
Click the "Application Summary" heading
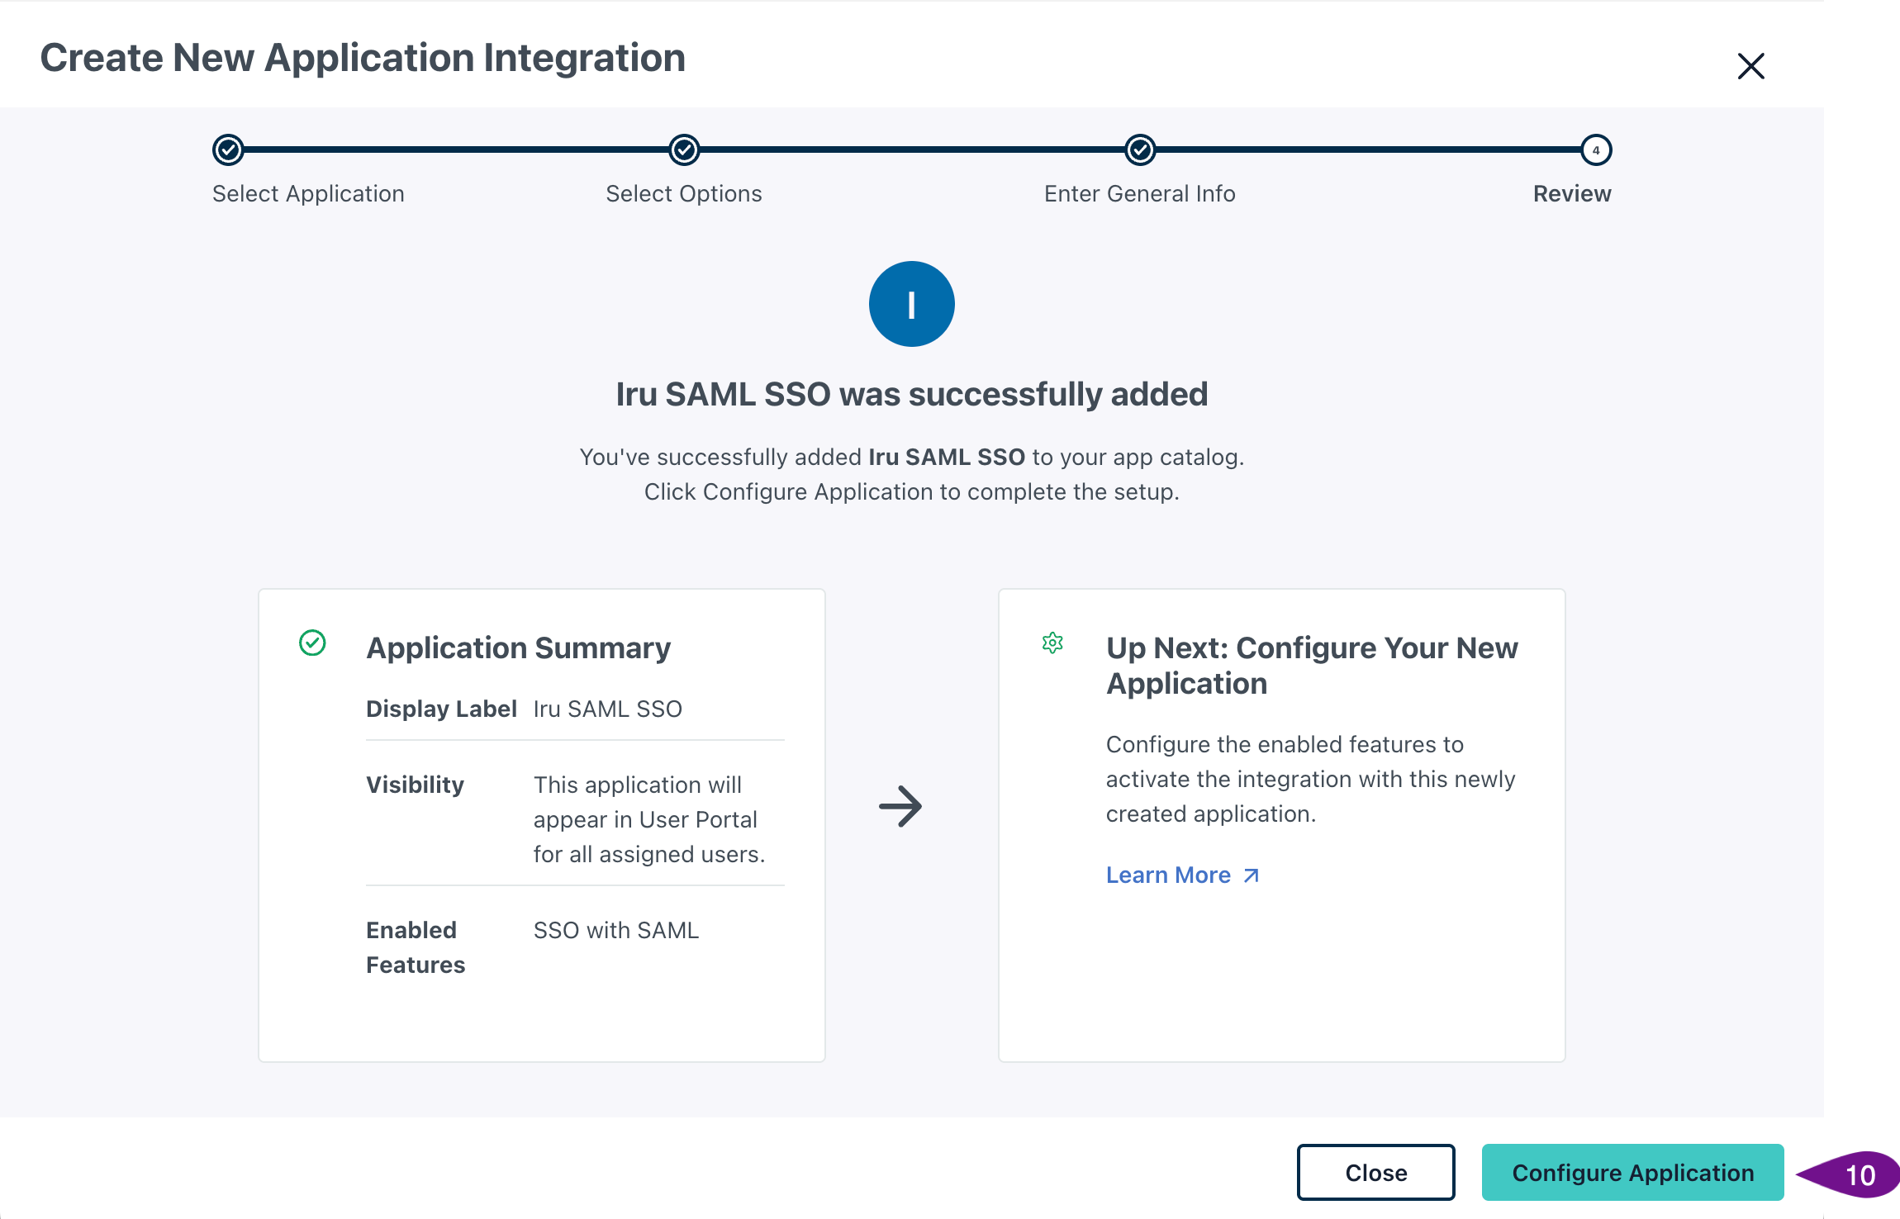pyautogui.click(x=519, y=647)
